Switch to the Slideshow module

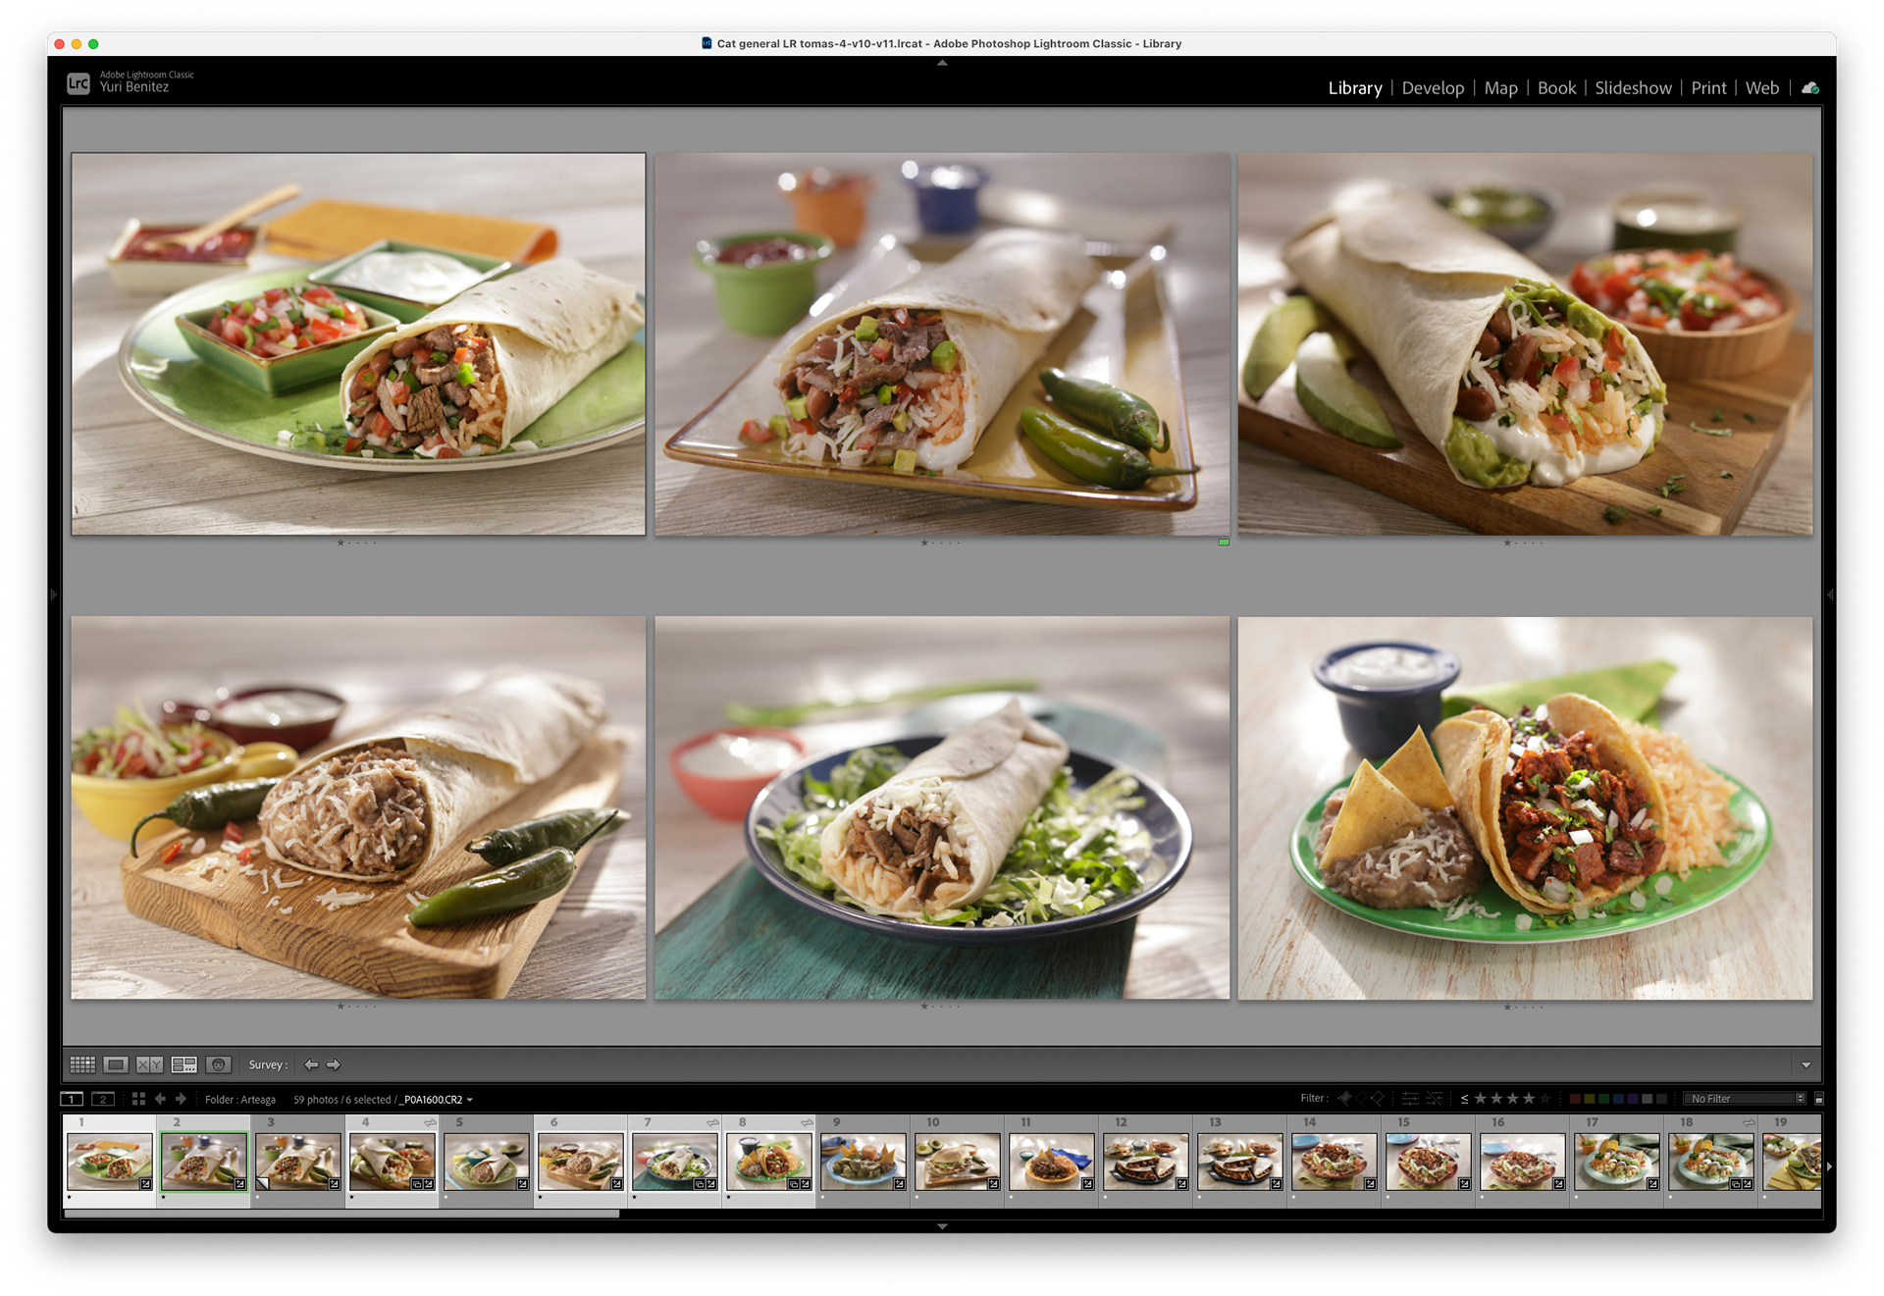tap(1633, 88)
